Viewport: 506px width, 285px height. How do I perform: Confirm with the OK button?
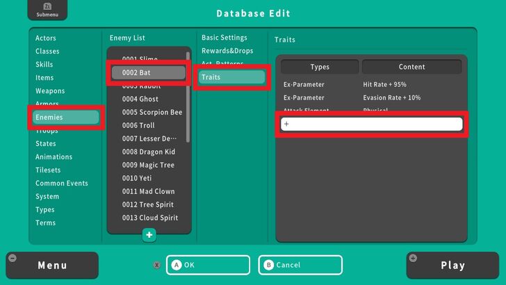[207, 265]
